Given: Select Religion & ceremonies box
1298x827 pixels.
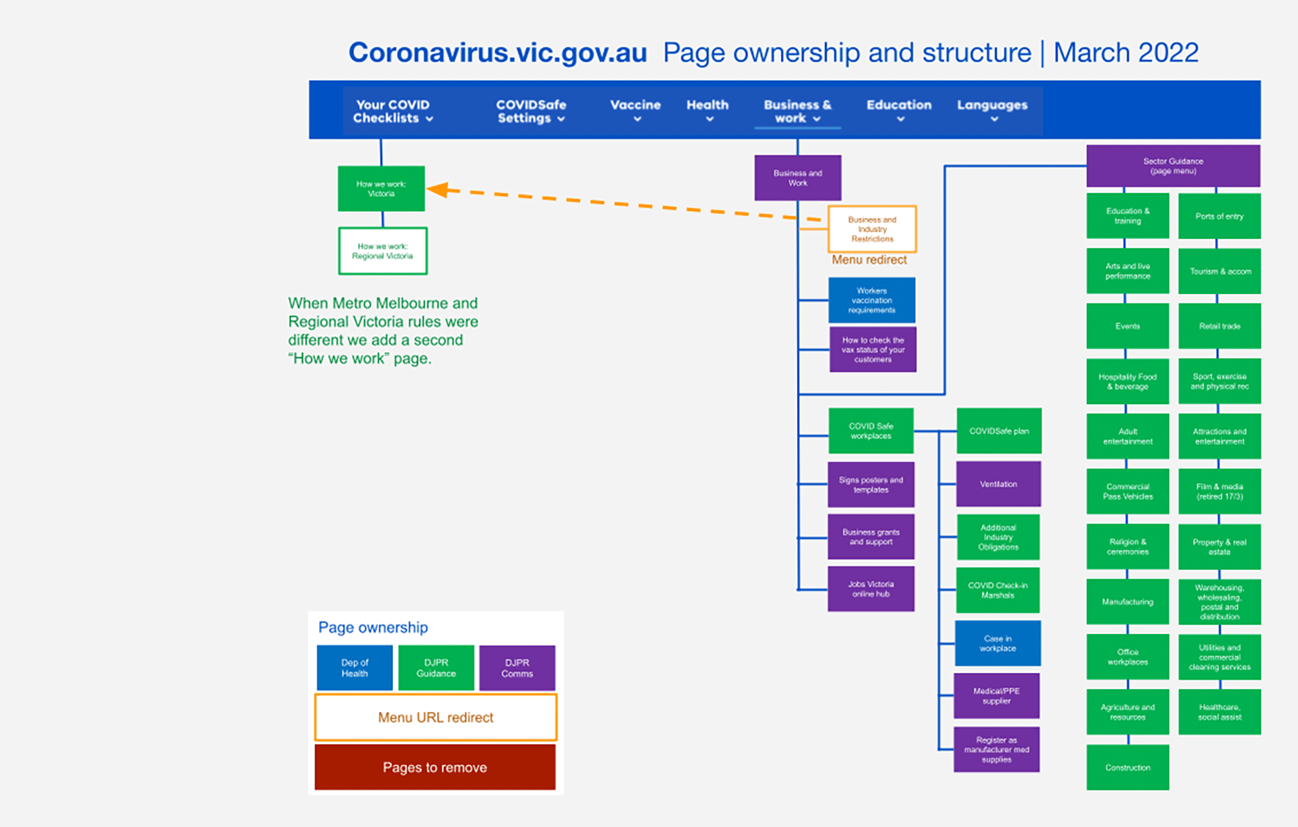Looking at the screenshot, I should [1128, 547].
